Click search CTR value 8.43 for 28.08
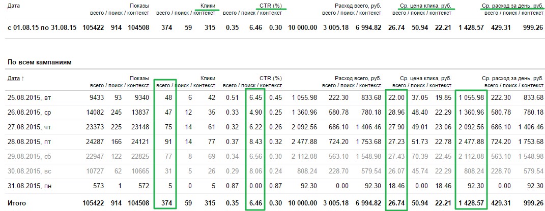This screenshot has width=545, height=211. tap(255, 142)
